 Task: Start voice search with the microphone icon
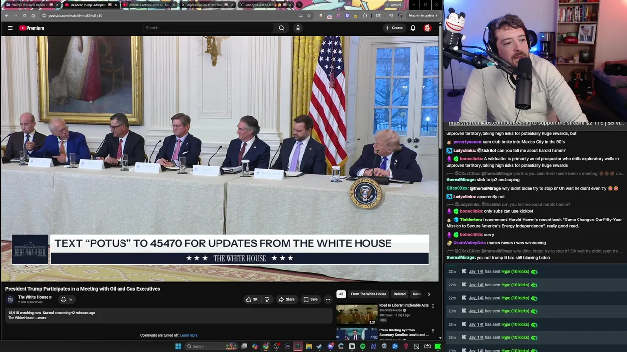click(298, 28)
